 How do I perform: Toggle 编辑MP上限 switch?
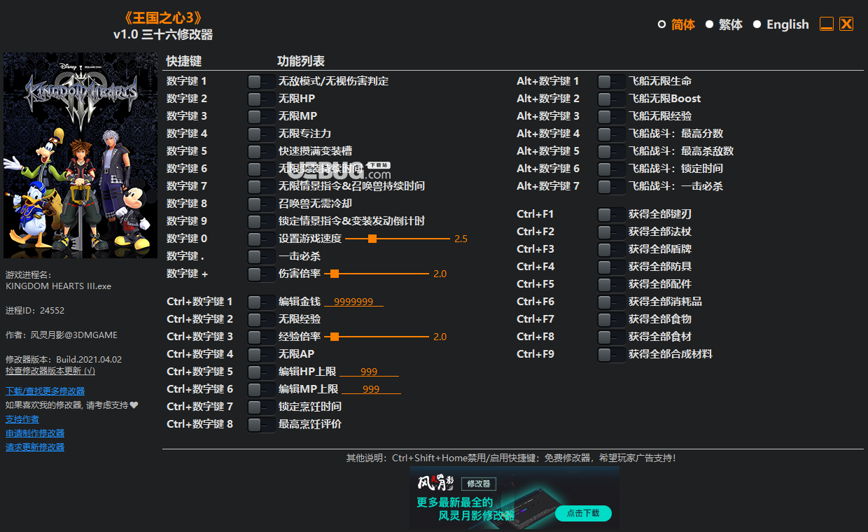point(262,389)
